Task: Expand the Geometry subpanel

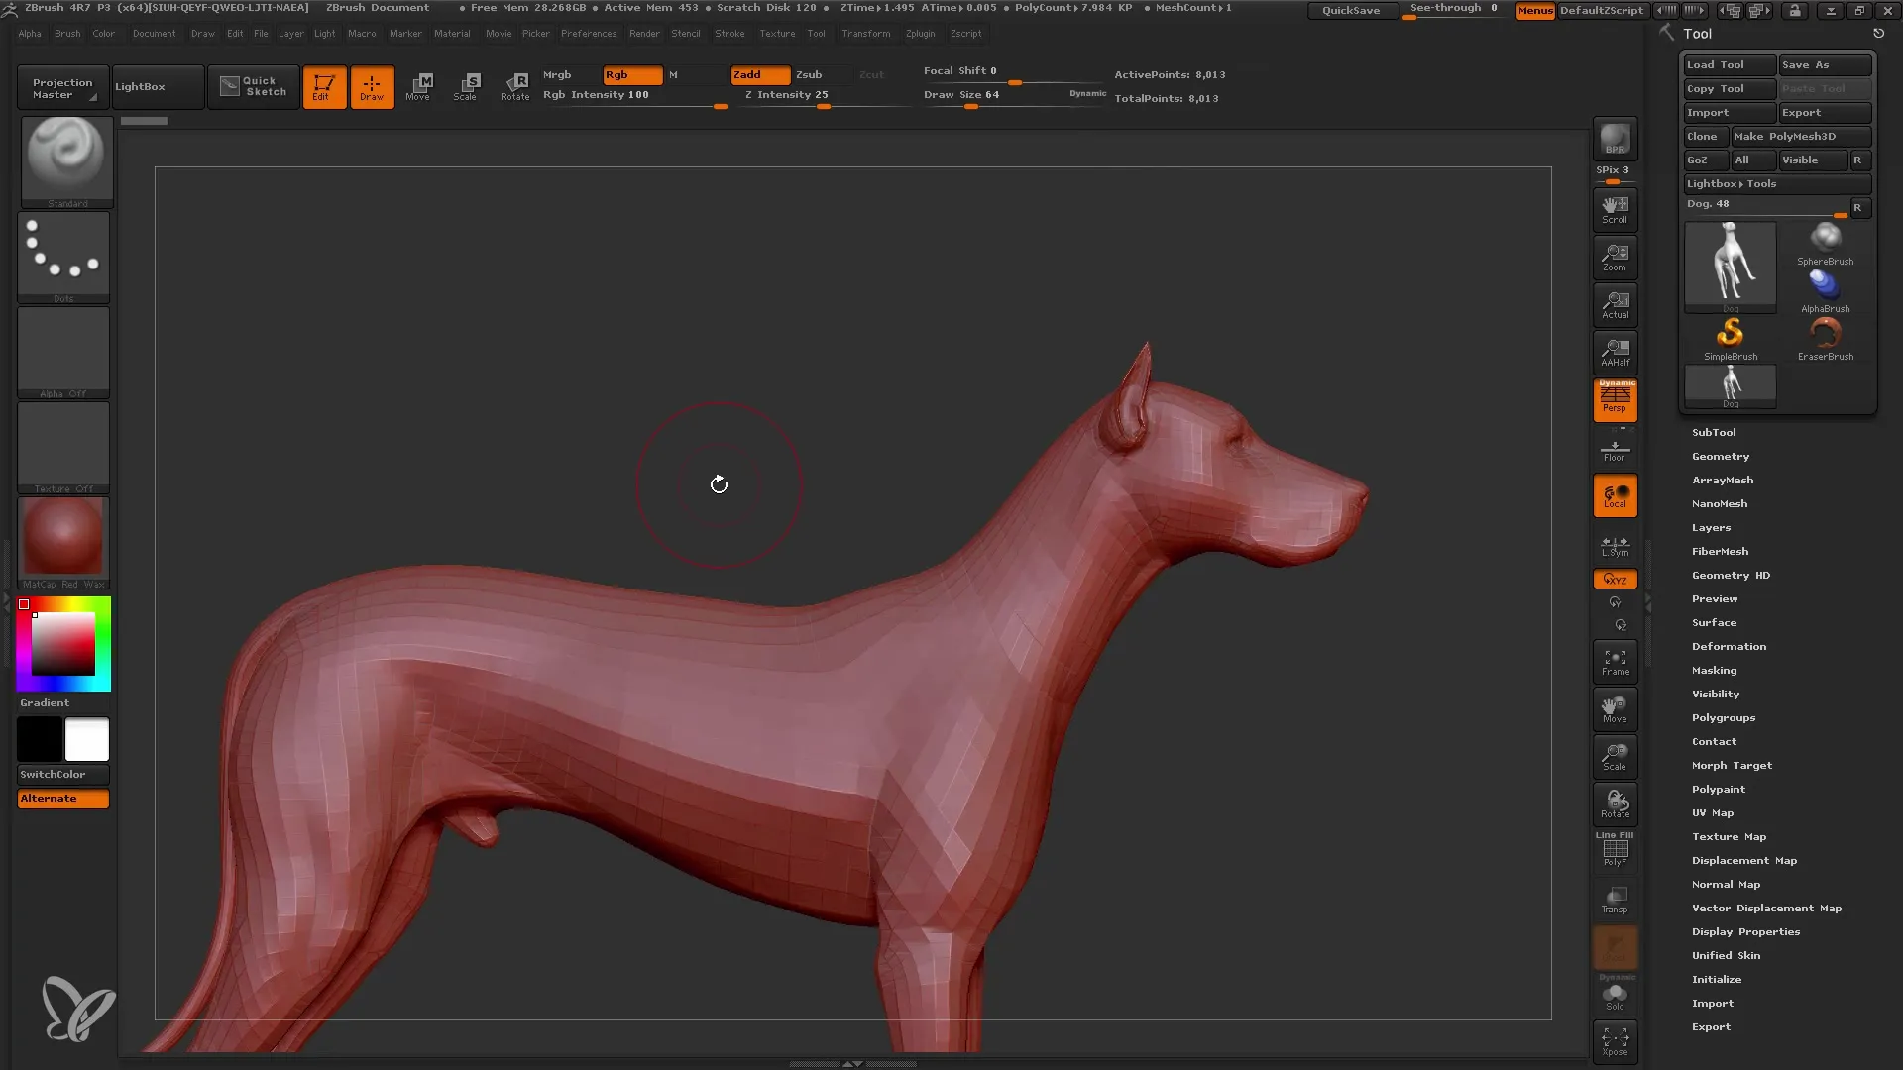Action: tap(1722, 456)
